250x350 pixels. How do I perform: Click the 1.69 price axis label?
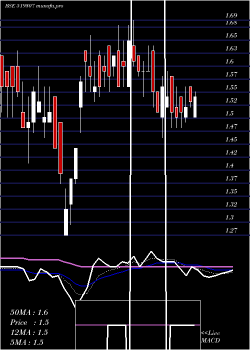point(231,15)
